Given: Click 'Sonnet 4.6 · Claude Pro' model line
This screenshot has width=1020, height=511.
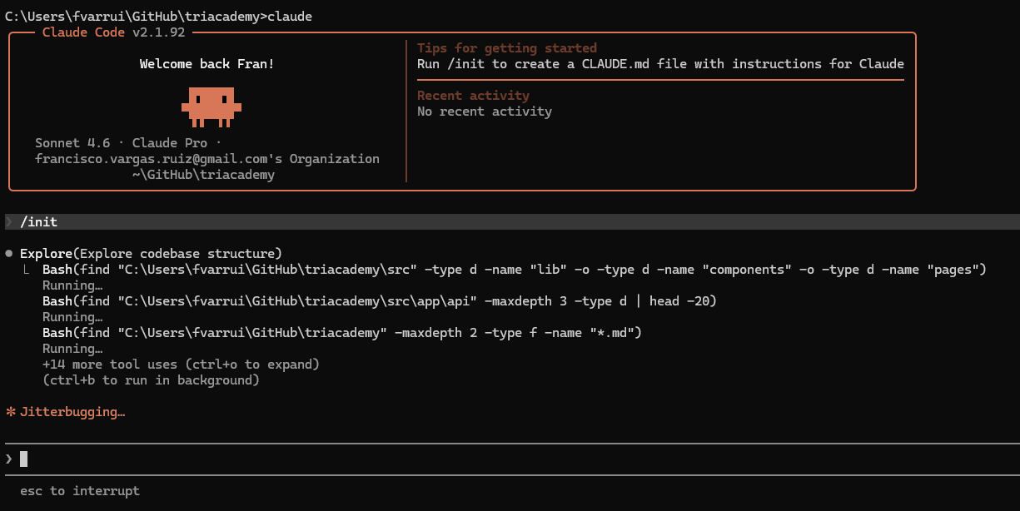Looking at the screenshot, I should pos(128,143).
